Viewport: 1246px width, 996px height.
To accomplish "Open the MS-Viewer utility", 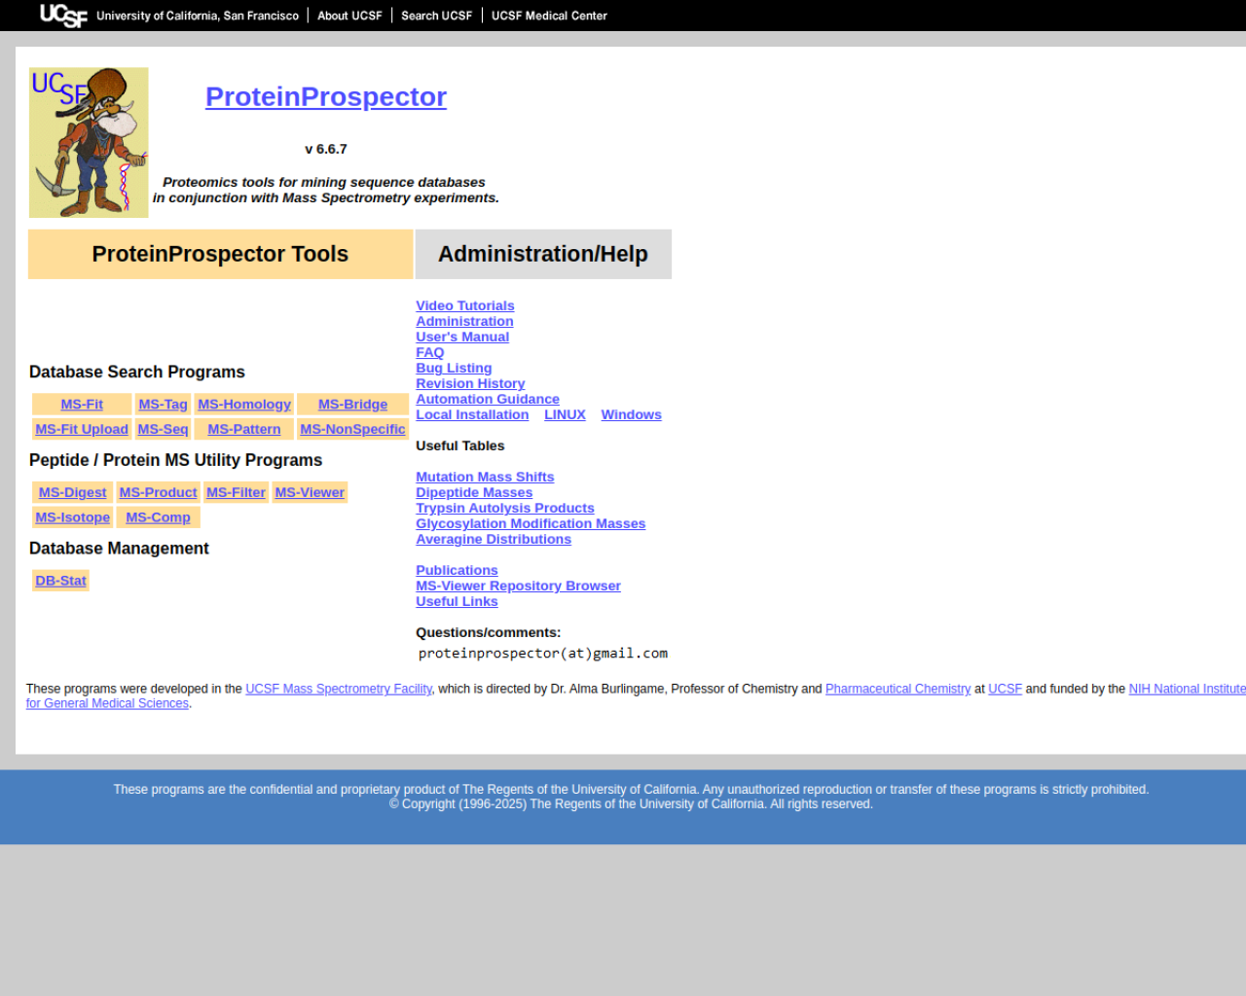I will (310, 493).
